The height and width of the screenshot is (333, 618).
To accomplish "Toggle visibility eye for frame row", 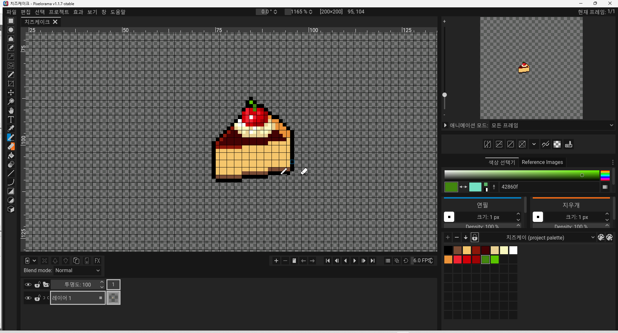I will [x=28, y=285].
